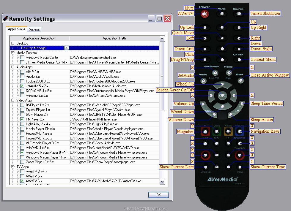Click the scrollbar down arrow of the list
This screenshot has height=211, width=291.
coord(162,182)
